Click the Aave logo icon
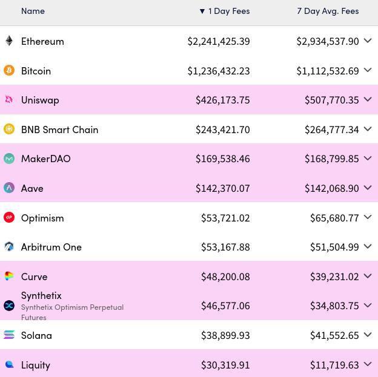 [9, 188]
